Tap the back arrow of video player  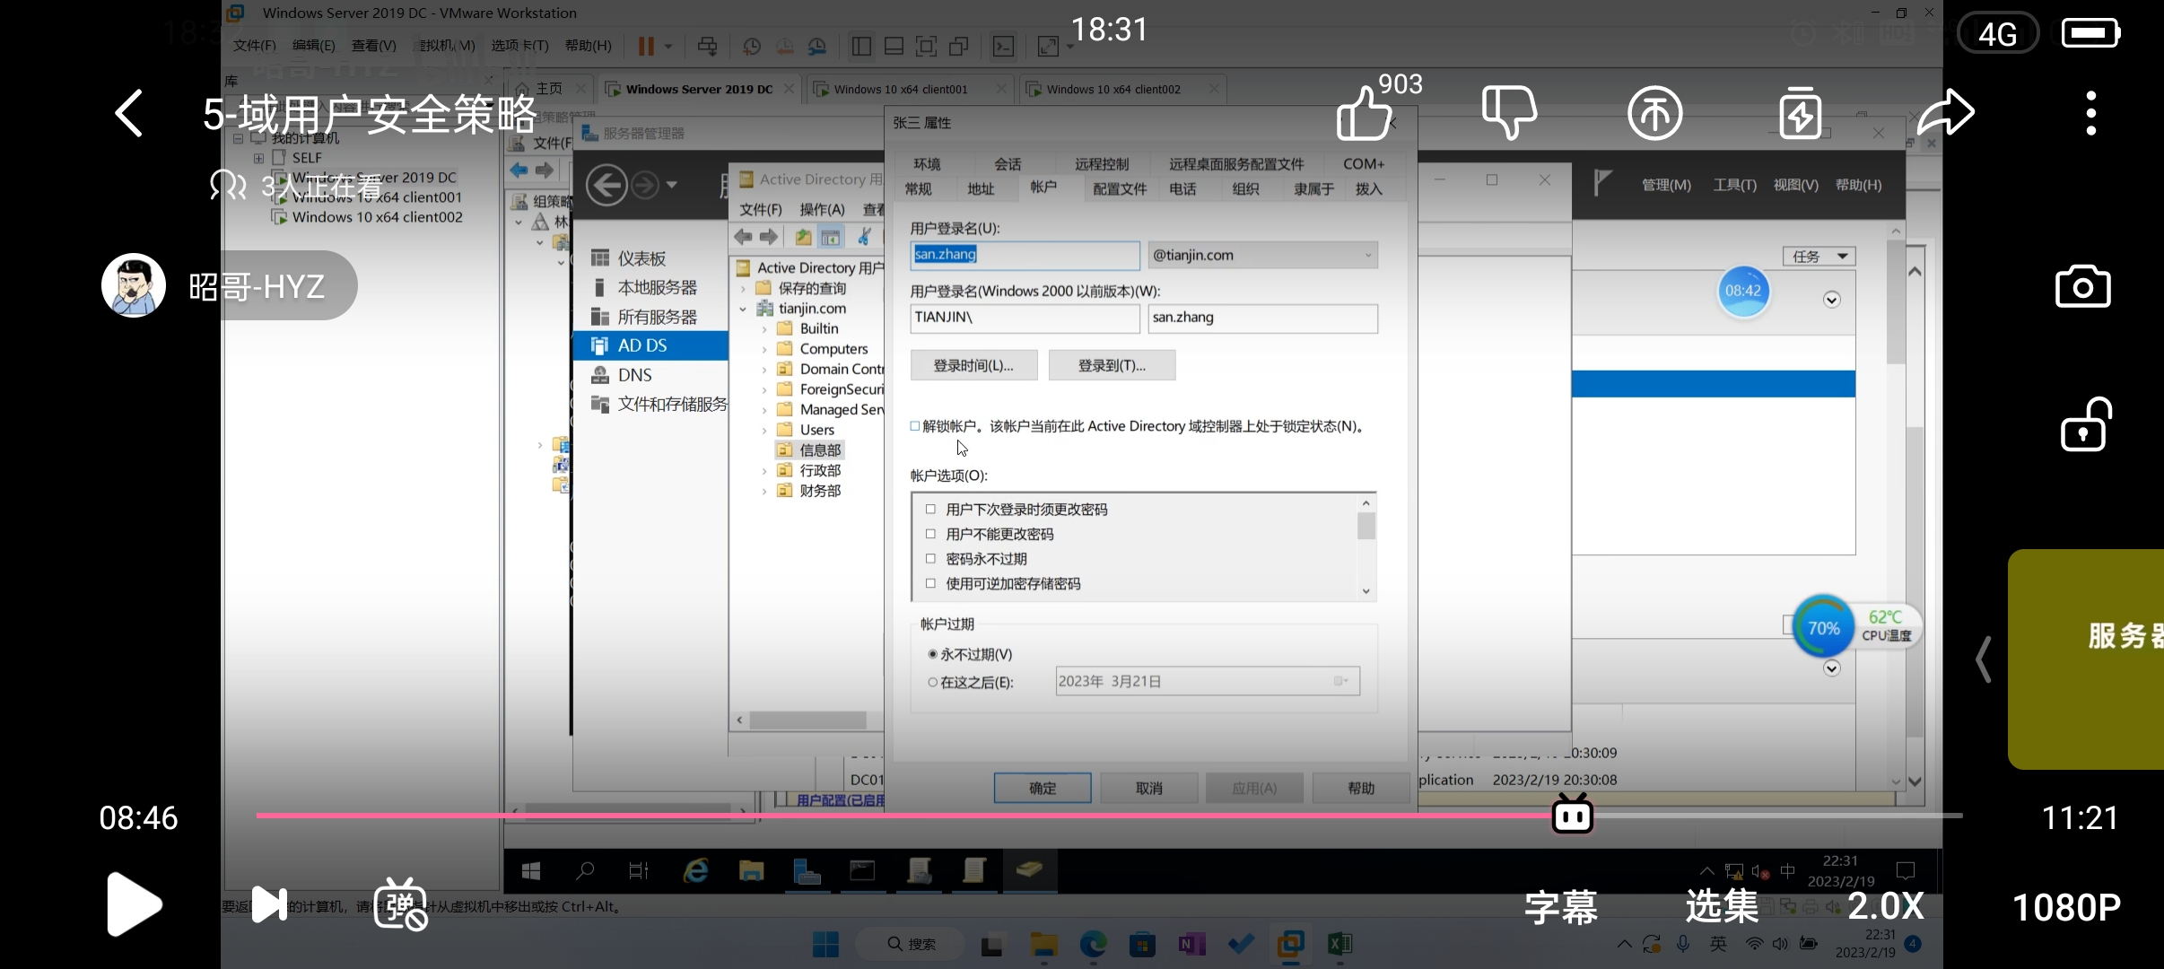pyautogui.click(x=129, y=113)
